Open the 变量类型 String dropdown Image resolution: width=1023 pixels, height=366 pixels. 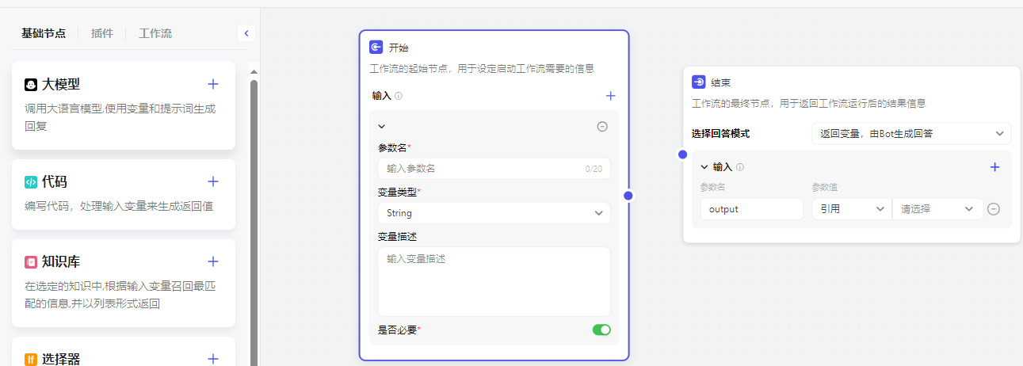[x=494, y=213]
